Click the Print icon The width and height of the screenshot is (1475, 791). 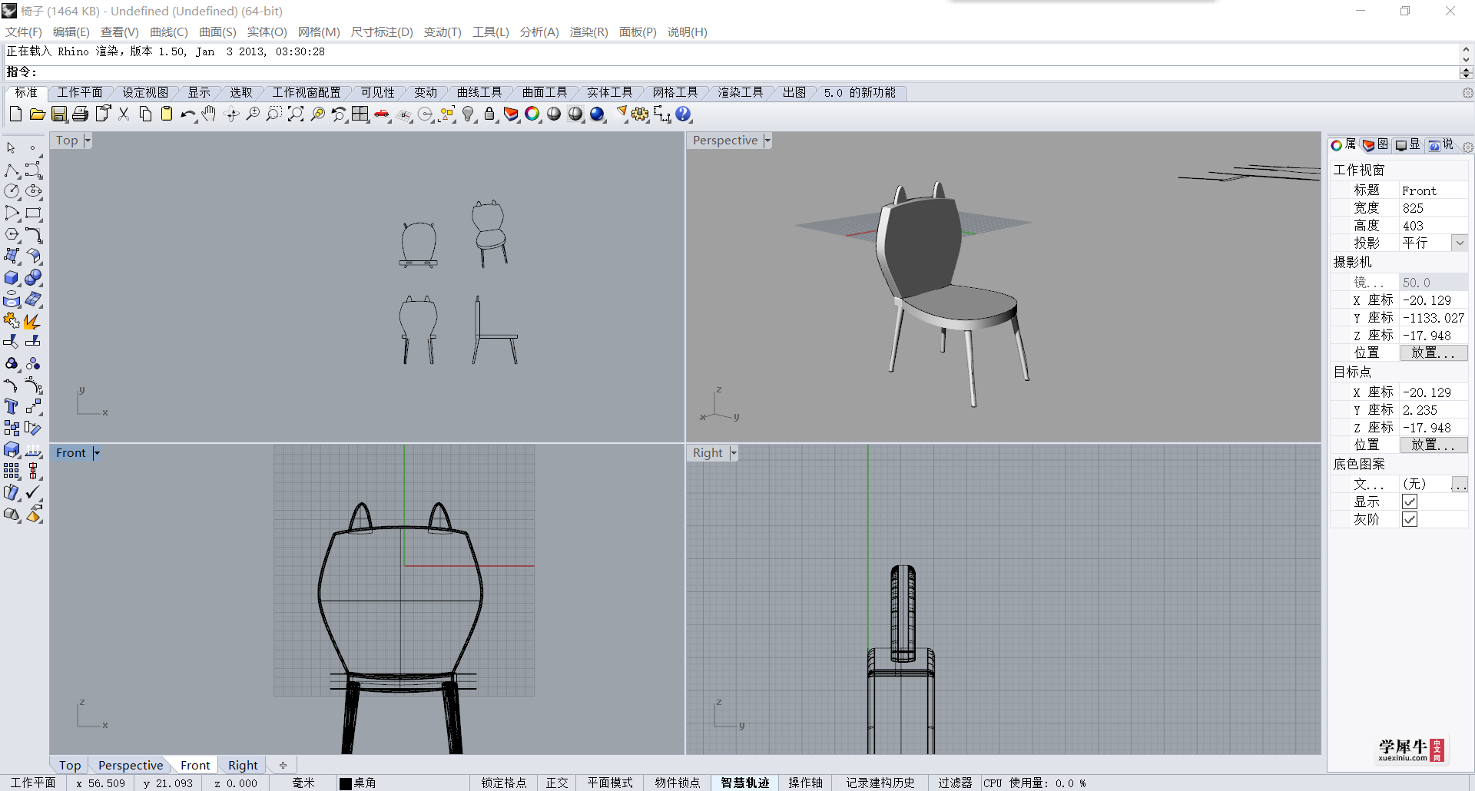80,114
